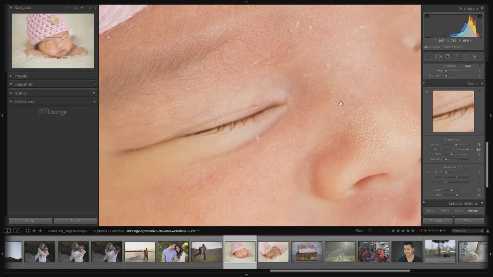Click the grid view icon in filmstrip bar
Viewport: 493px width, 277px height.
pos(27,231)
